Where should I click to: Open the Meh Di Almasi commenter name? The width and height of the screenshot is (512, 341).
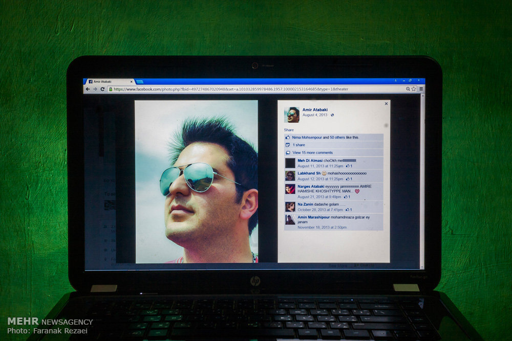pos(310,161)
